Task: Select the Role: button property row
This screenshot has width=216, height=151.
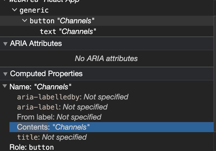Action: 31,147
